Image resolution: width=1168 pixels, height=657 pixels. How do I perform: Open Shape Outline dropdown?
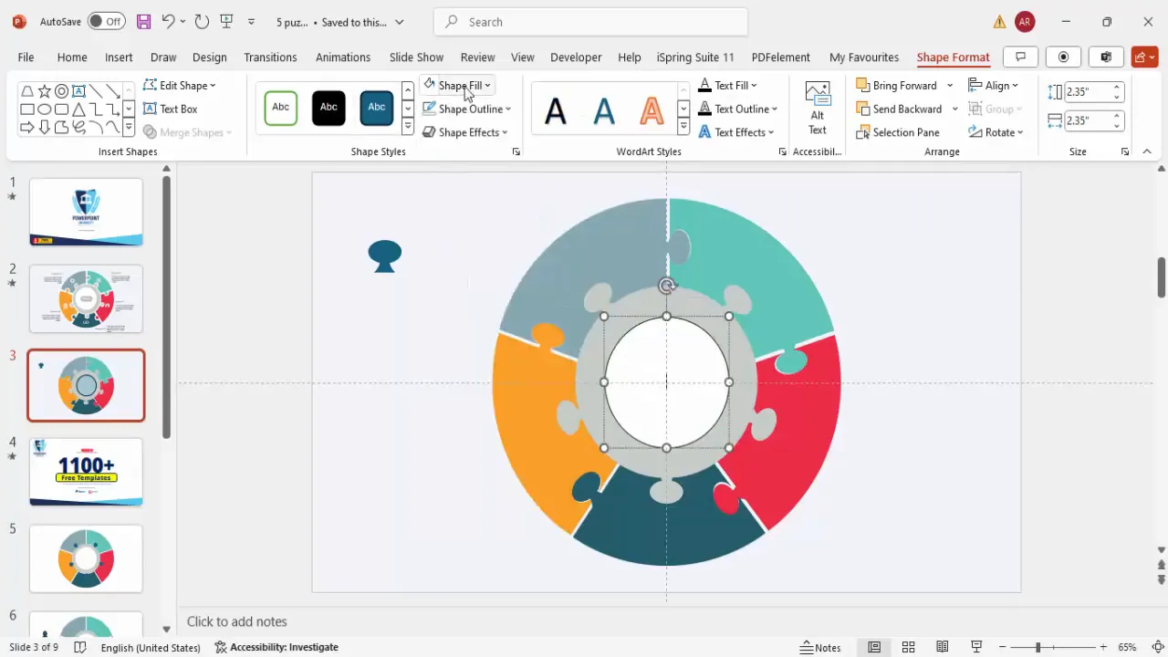point(466,109)
